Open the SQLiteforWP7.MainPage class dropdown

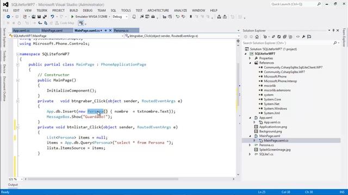[x=122, y=36]
